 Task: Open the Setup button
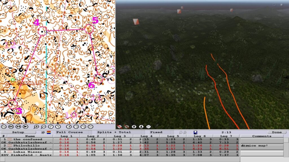[x=18, y=132]
